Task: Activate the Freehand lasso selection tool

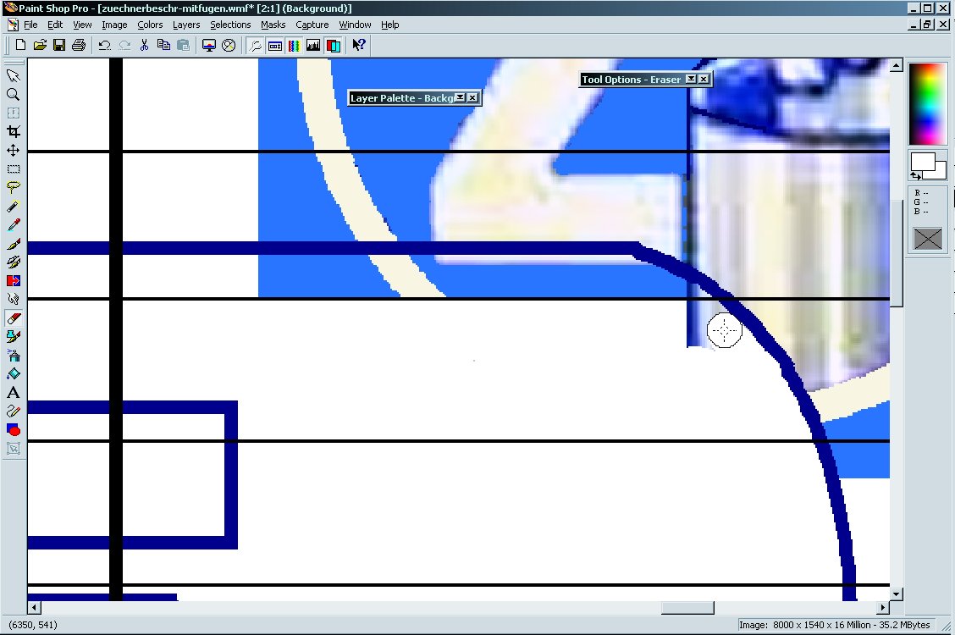Action: (13, 187)
